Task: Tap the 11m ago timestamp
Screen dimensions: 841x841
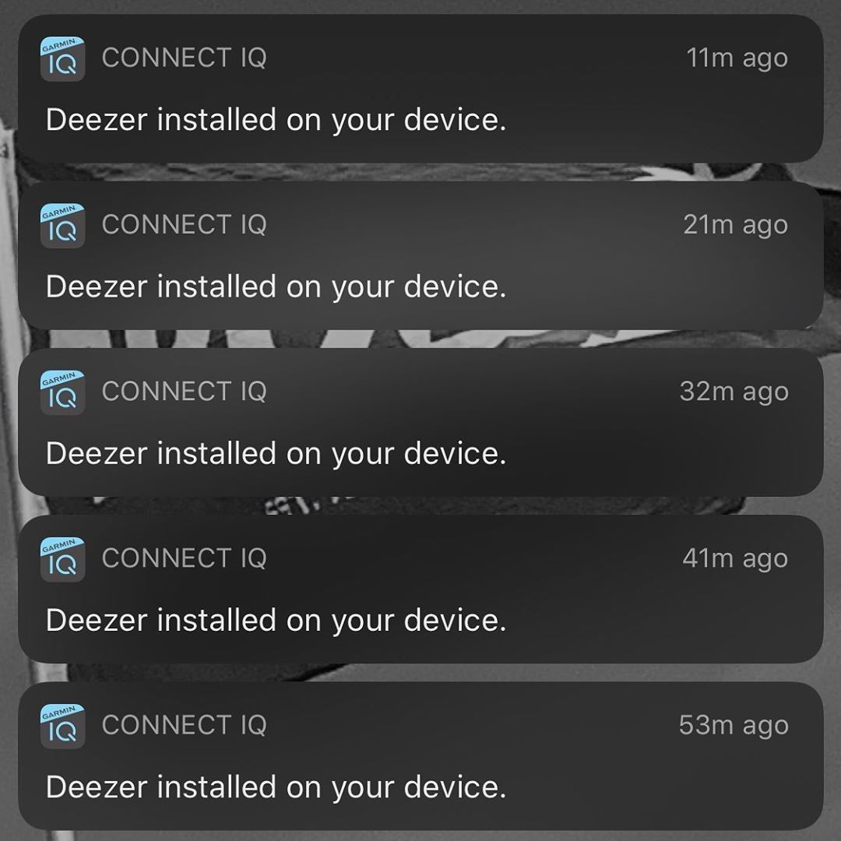Action: click(737, 58)
